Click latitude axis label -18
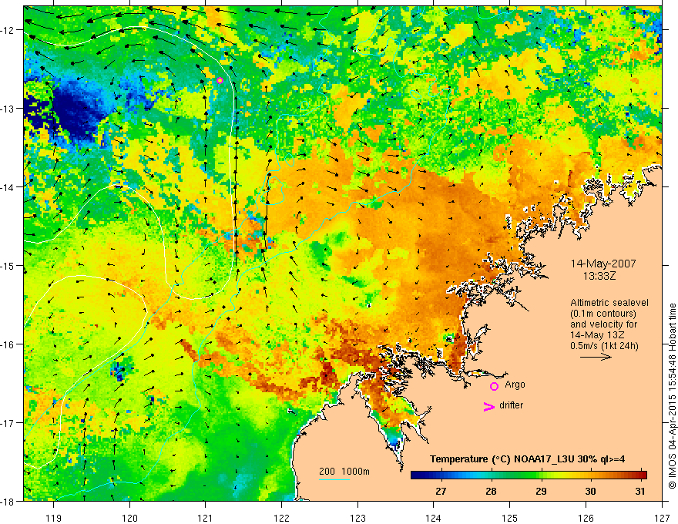The width and height of the screenshot is (678, 524). [x=8, y=502]
